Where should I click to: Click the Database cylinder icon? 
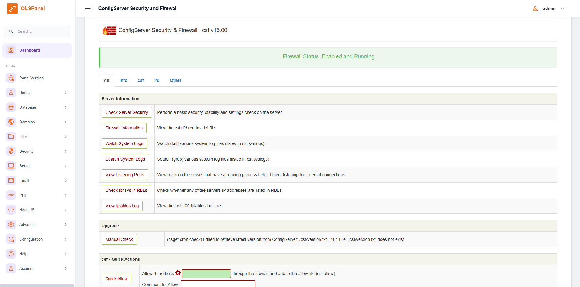pos(11,107)
